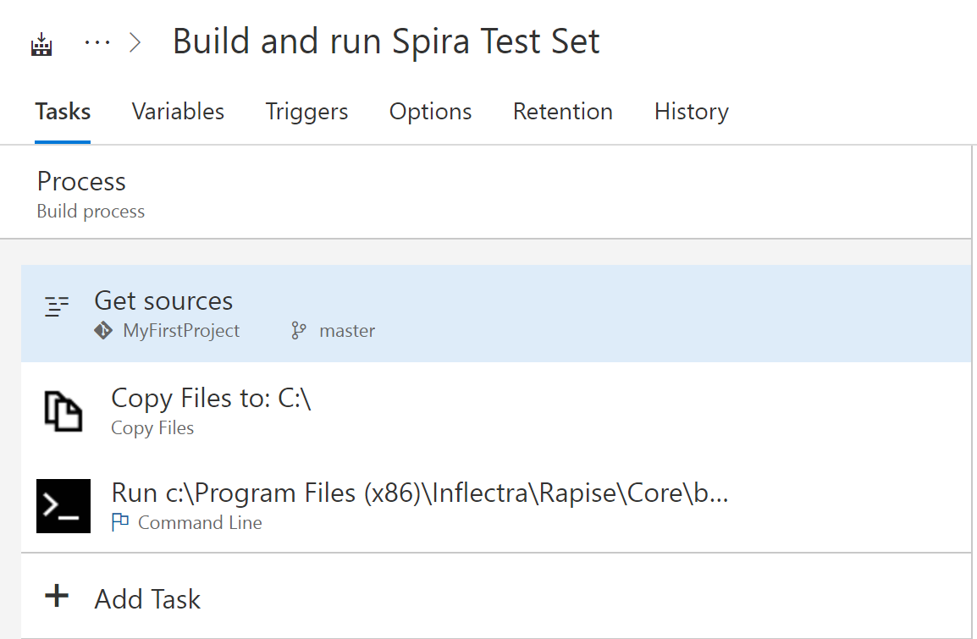
Task: Click the Get sources list icon
Action: click(x=57, y=306)
